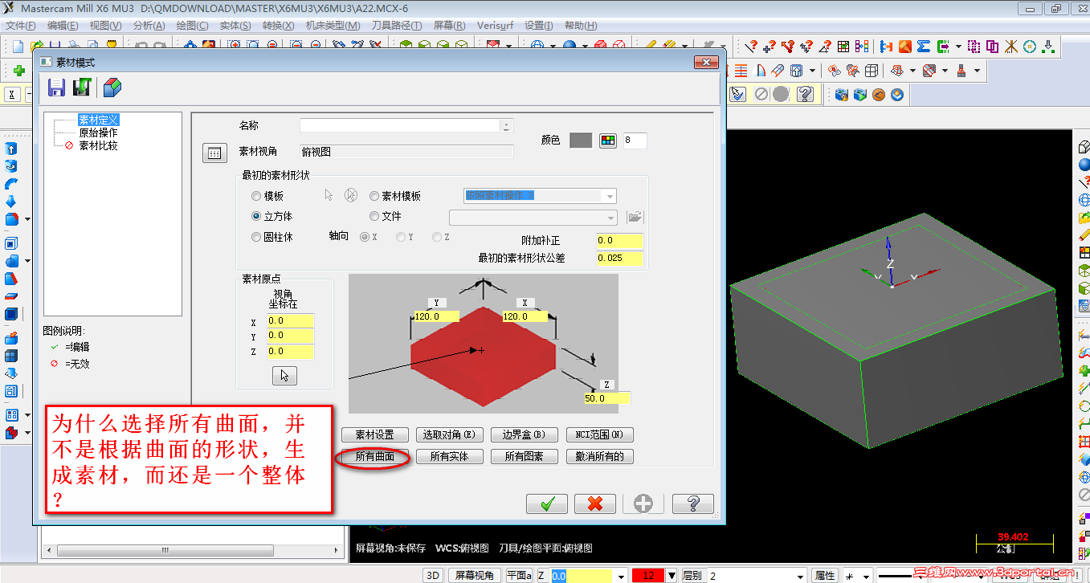
Task: Save stock model with the floppy disk icon
Action: pos(56,87)
